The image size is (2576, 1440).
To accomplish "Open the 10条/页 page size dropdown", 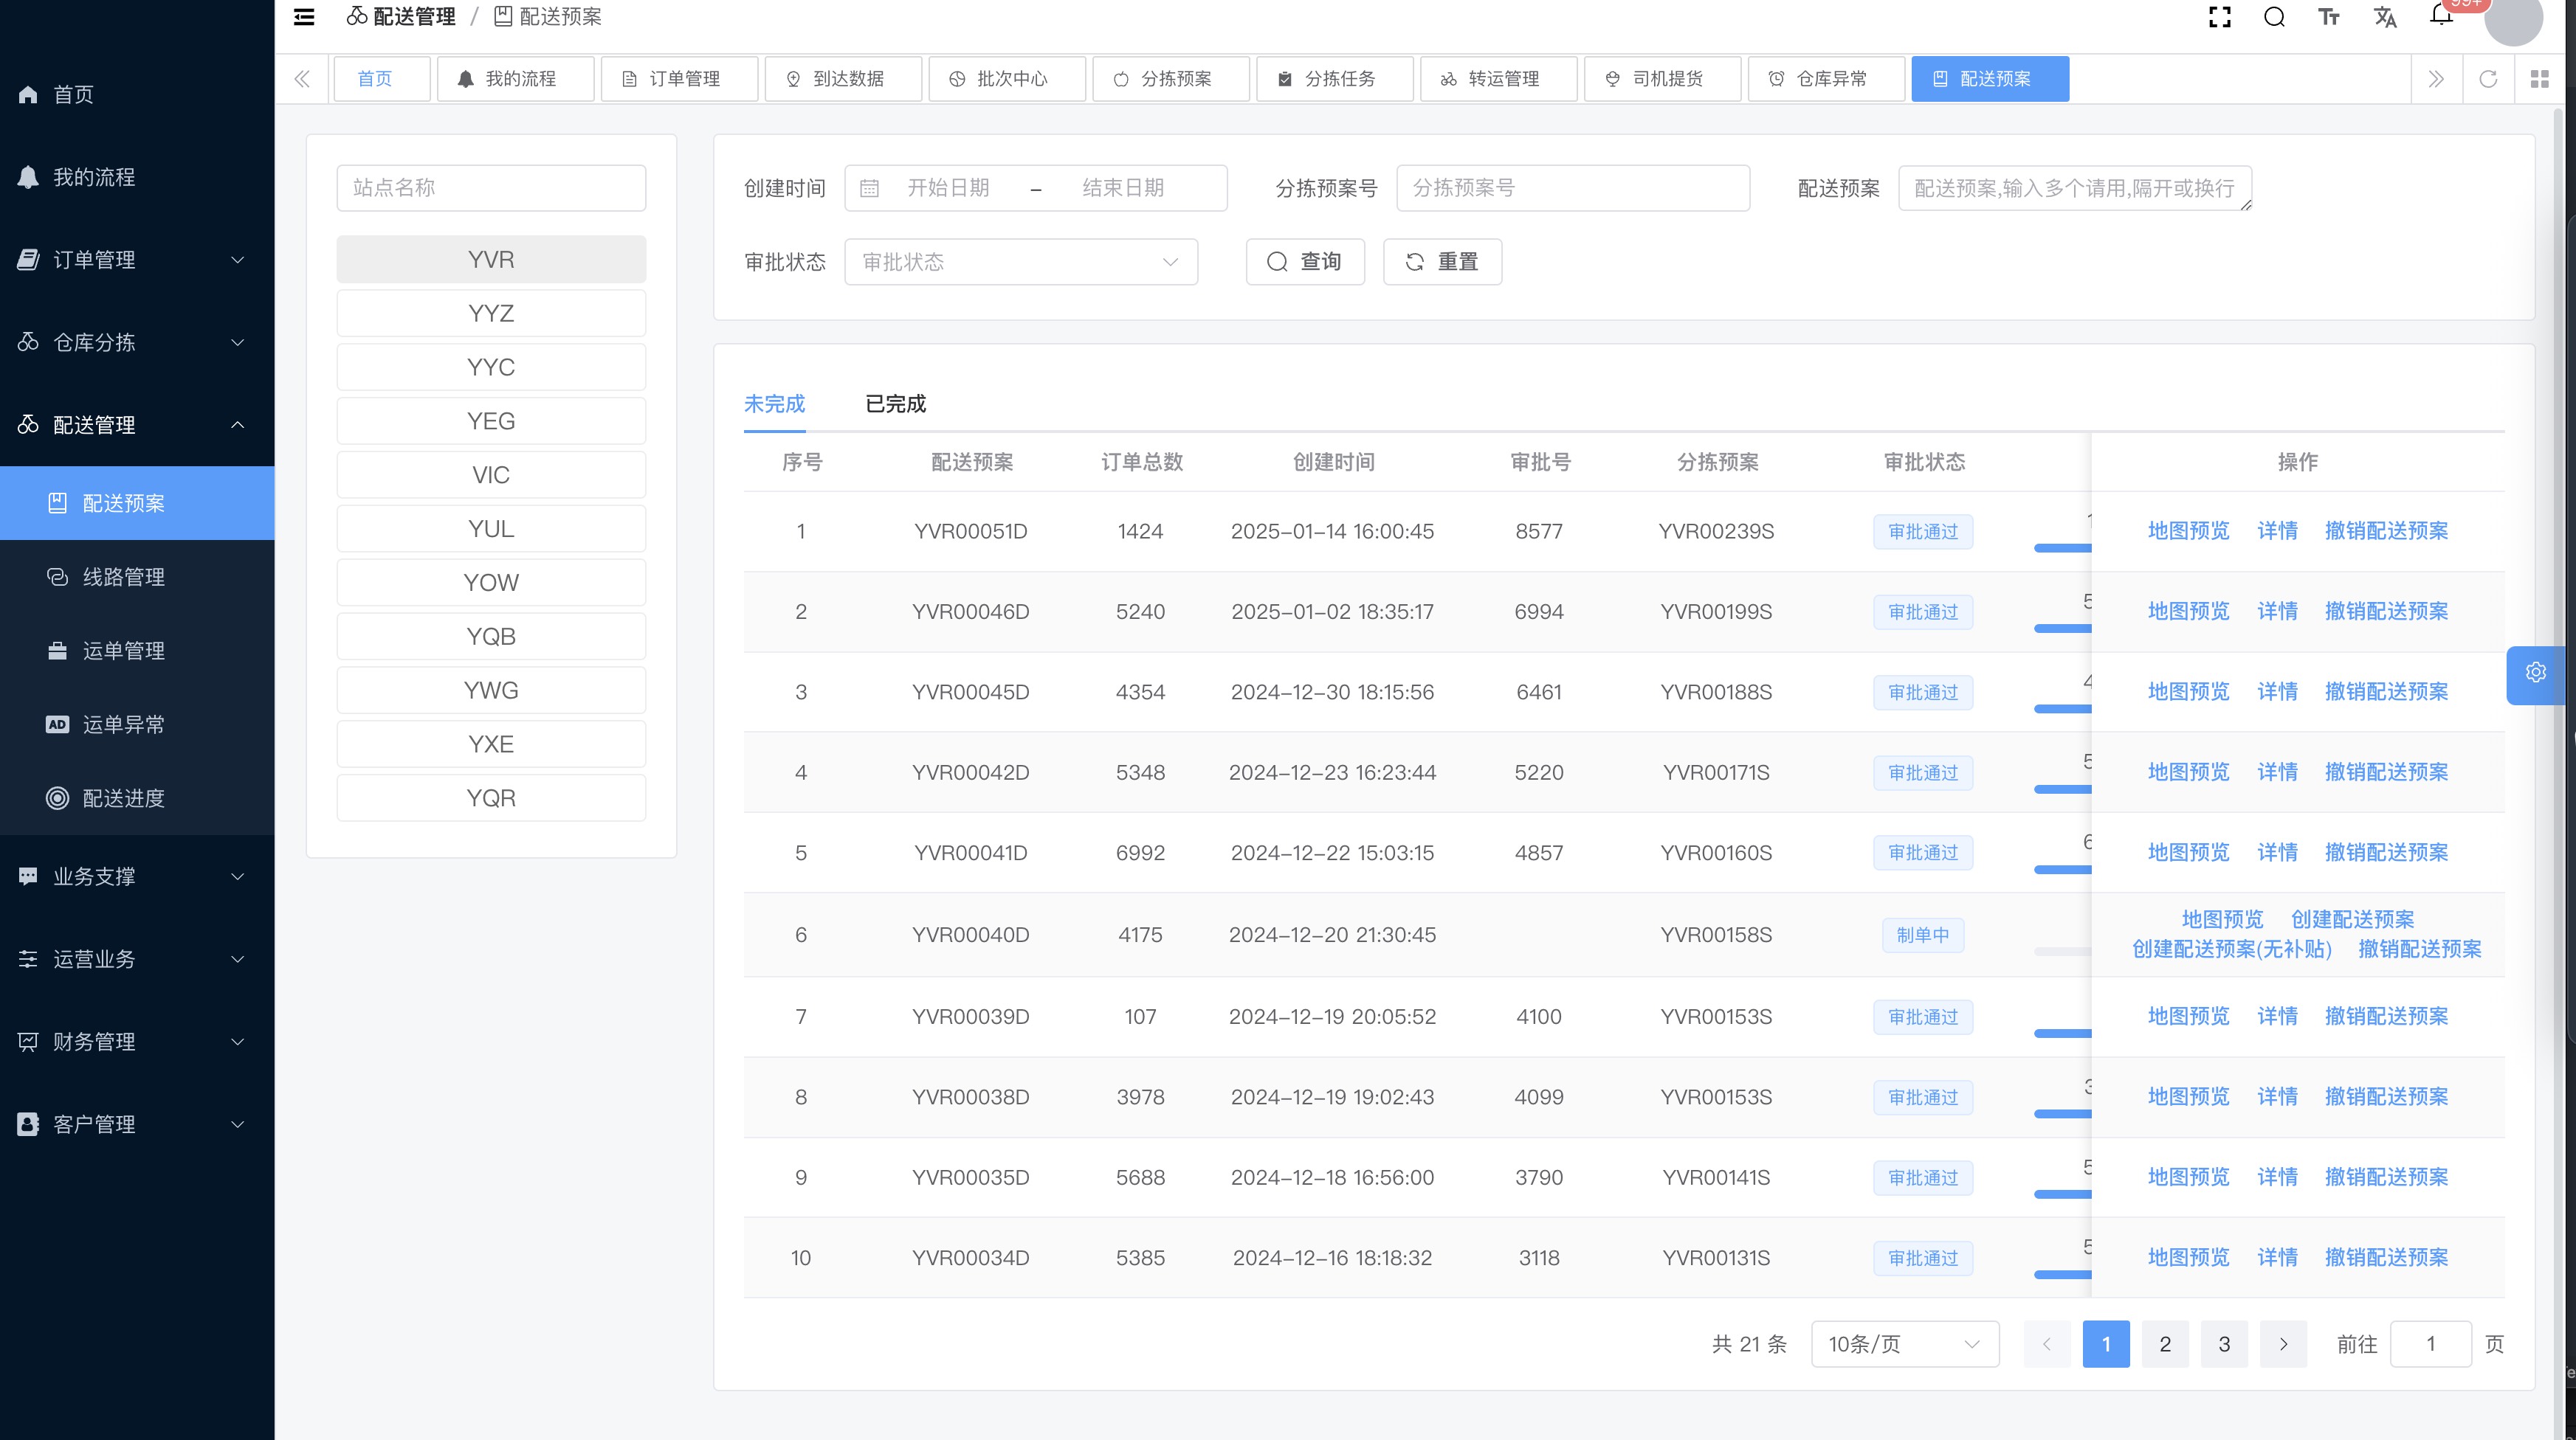I will (1904, 1344).
